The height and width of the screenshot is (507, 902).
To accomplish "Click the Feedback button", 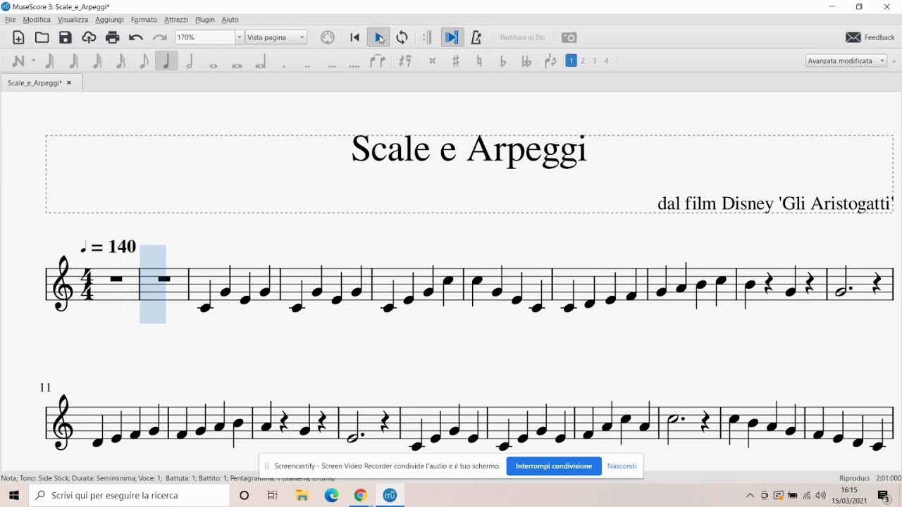I will (x=870, y=37).
